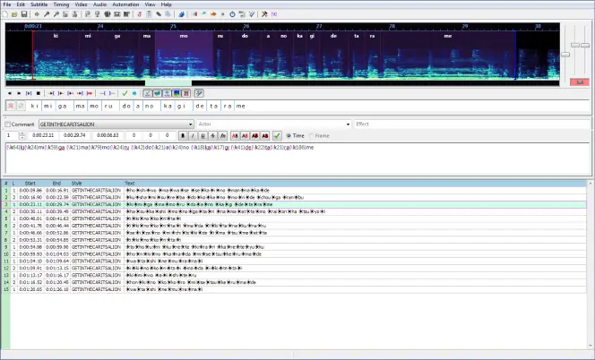Screen dimensions: 595x360
Task: Open the File menu
Action: click(7, 4)
